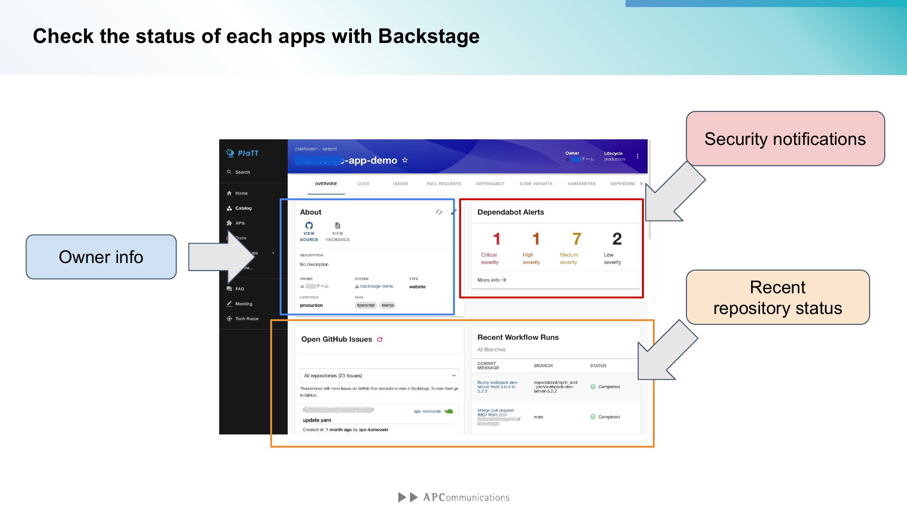The image size is (907, 510).
Task: Click the Branch column header
Action: (543, 366)
